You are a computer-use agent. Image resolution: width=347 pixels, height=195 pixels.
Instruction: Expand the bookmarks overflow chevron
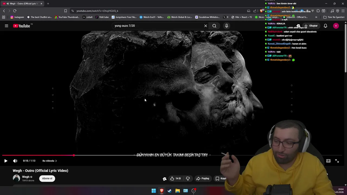pyautogui.click(x=316, y=17)
